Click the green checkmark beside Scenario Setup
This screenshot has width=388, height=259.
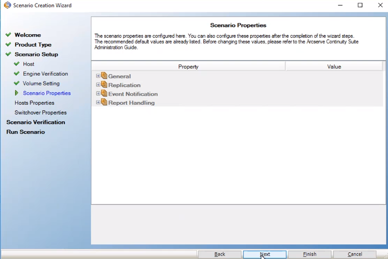[8, 54]
